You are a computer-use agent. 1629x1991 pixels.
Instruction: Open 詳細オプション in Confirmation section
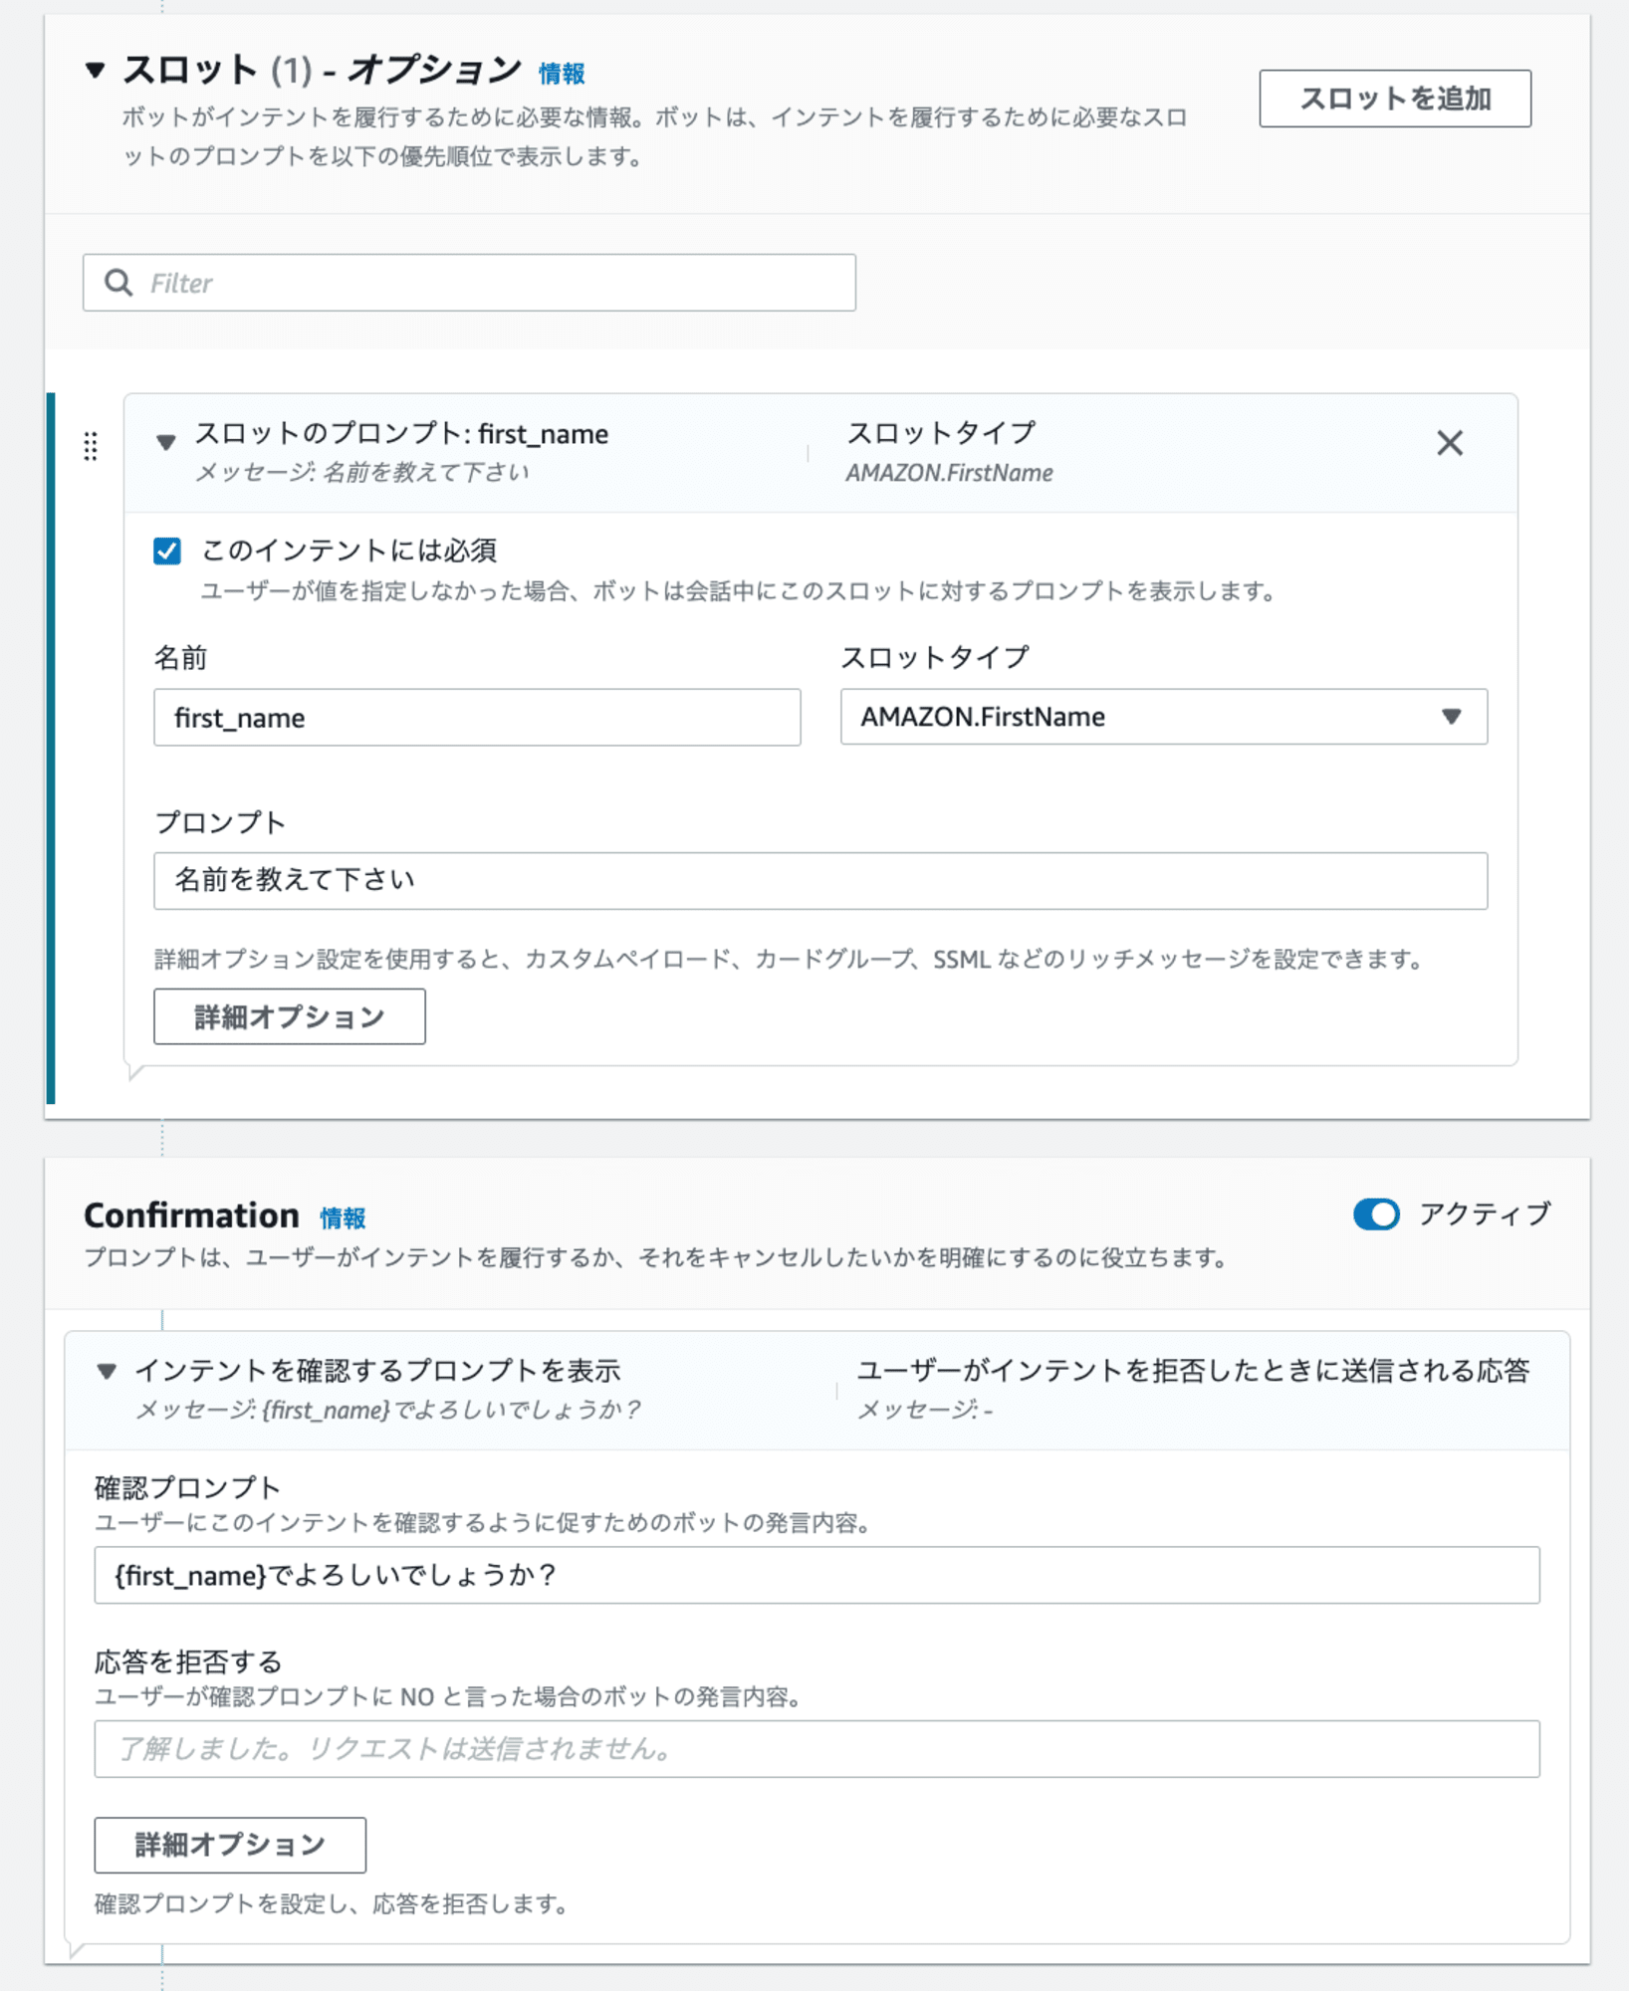coord(230,1845)
